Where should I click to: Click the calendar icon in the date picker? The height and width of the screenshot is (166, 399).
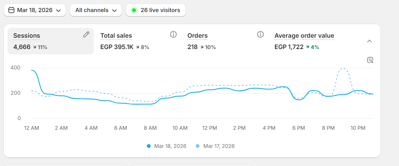point(11,10)
